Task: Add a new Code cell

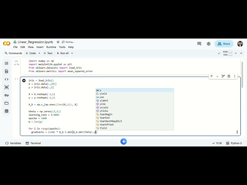Action: 31,53
